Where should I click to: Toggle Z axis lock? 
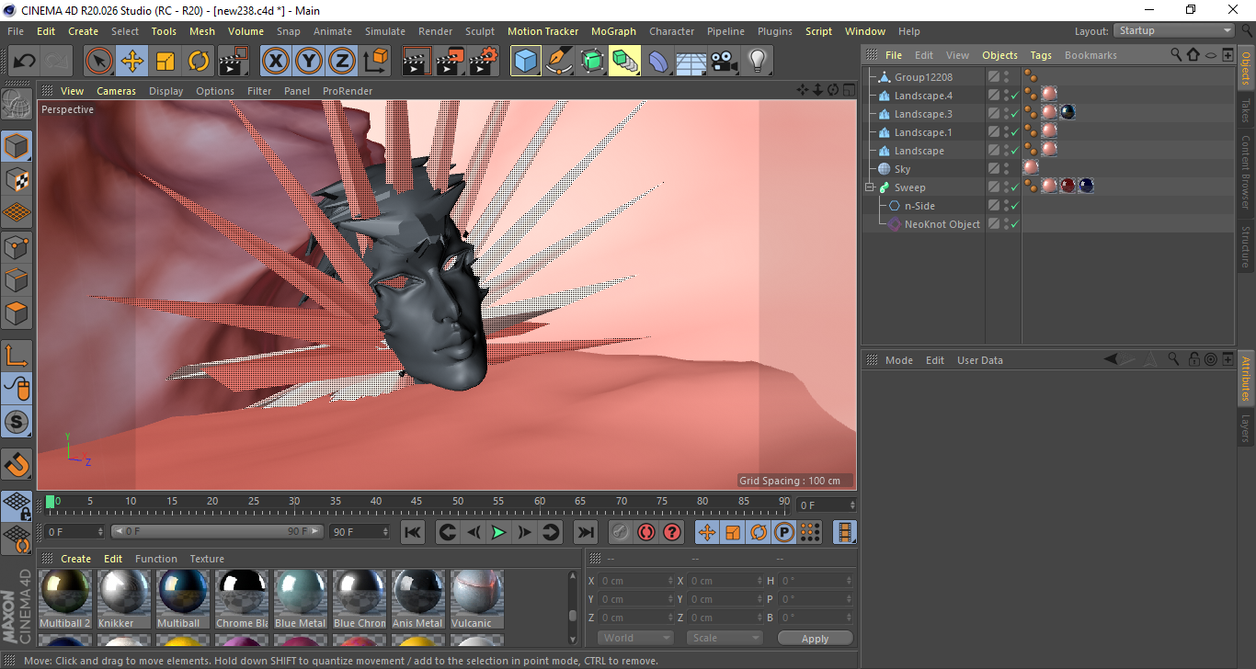tap(342, 62)
